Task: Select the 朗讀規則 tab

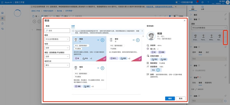Action: [x=208, y=83]
